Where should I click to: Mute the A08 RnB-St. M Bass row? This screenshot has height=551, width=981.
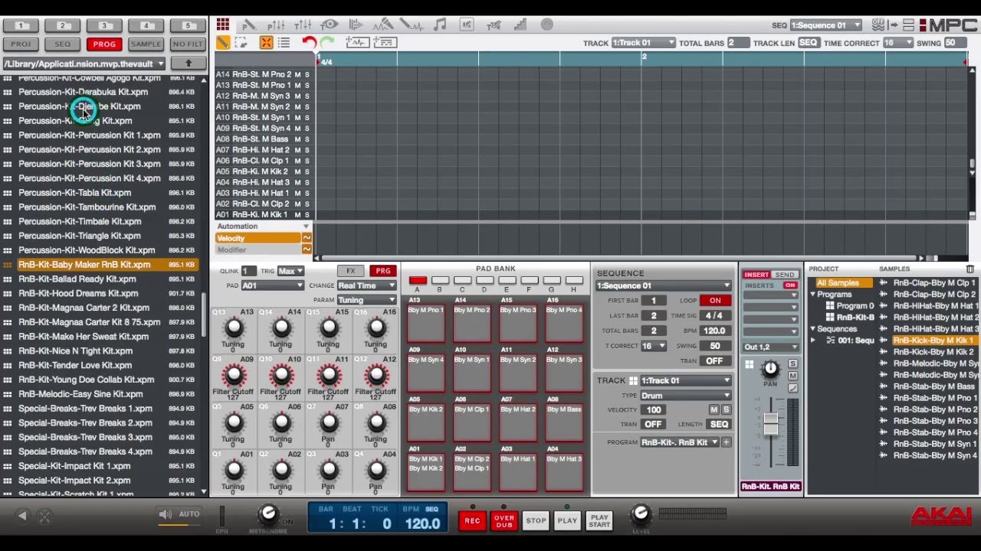(297, 139)
